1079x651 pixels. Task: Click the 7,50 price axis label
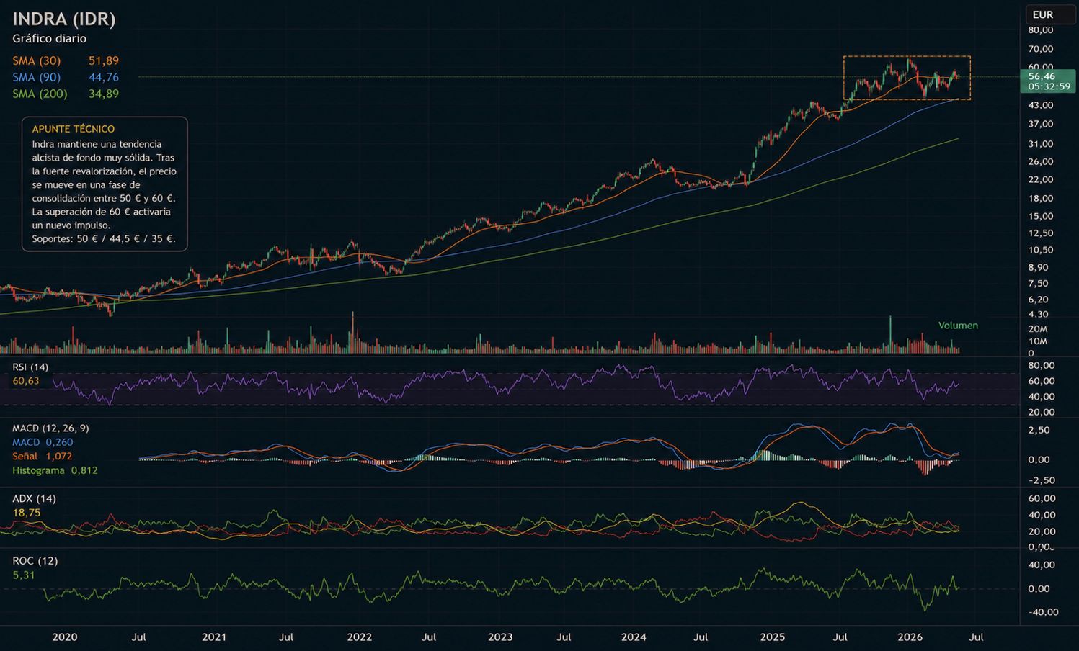tap(1038, 284)
